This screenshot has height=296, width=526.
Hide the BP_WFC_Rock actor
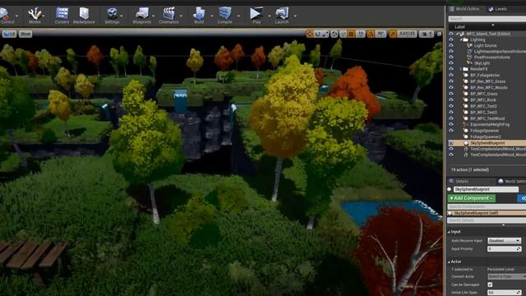451,99
